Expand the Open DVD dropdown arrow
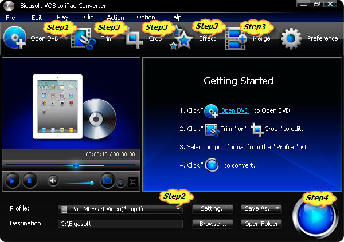 [x=67, y=38]
